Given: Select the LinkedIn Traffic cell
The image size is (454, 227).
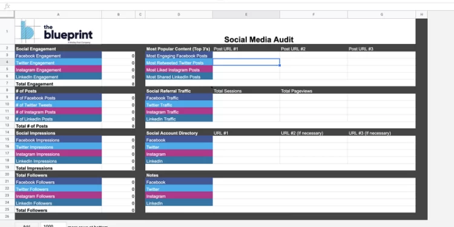Looking at the screenshot, I should pos(179,119).
